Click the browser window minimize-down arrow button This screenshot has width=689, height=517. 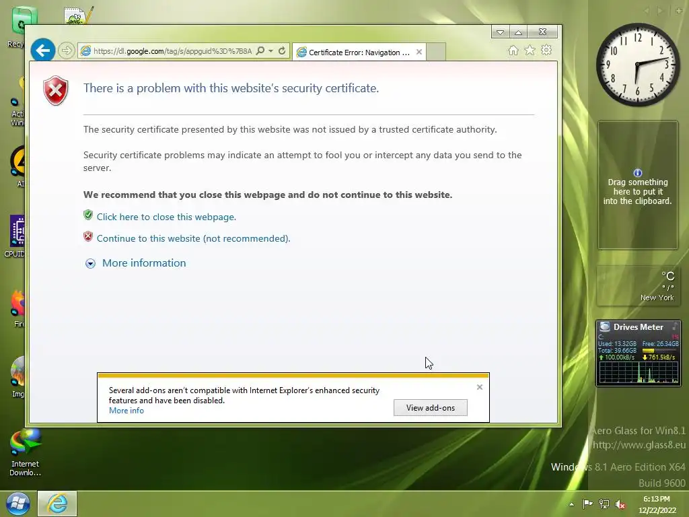point(500,32)
